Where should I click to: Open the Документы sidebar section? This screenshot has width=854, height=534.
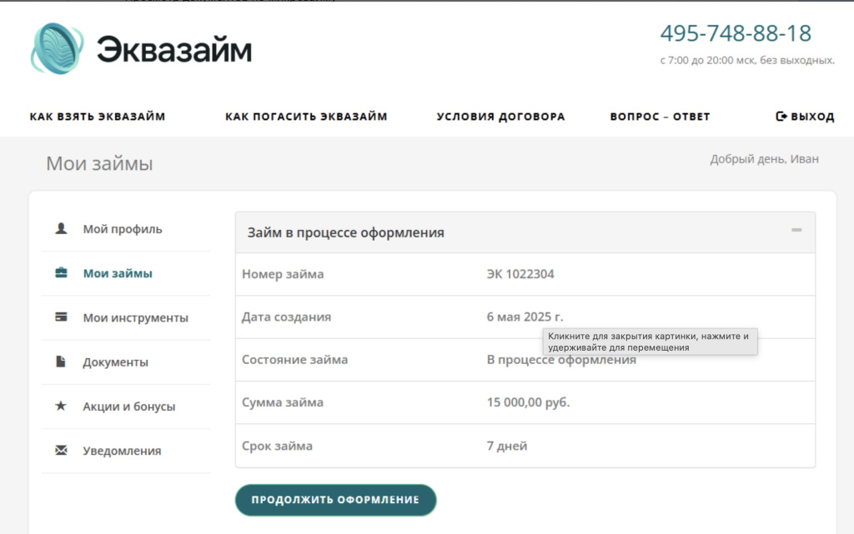pos(118,362)
